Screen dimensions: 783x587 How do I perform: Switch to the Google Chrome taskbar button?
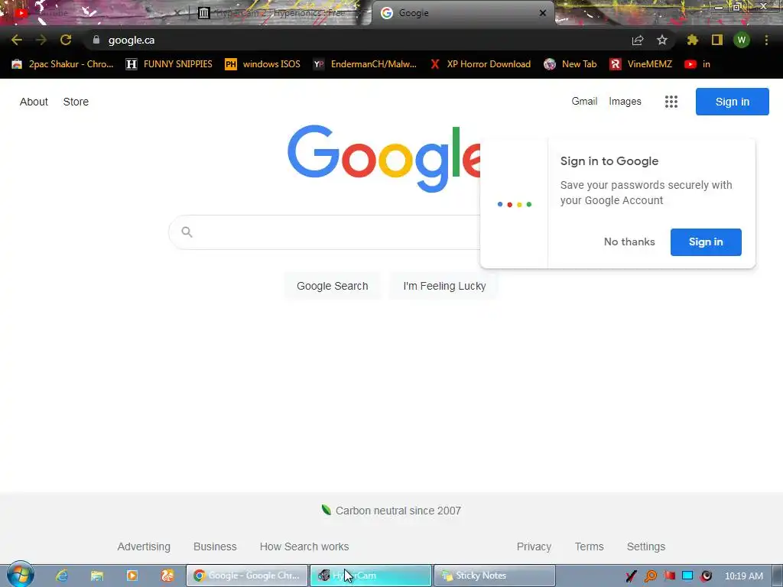pyautogui.click(x=247, y=576)
